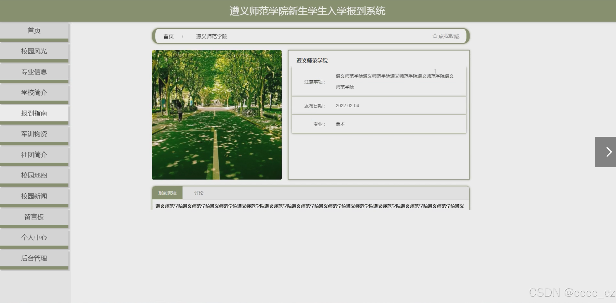Click the tree-lined road photo
616x303 pixels.
click(x=217, y=115)
